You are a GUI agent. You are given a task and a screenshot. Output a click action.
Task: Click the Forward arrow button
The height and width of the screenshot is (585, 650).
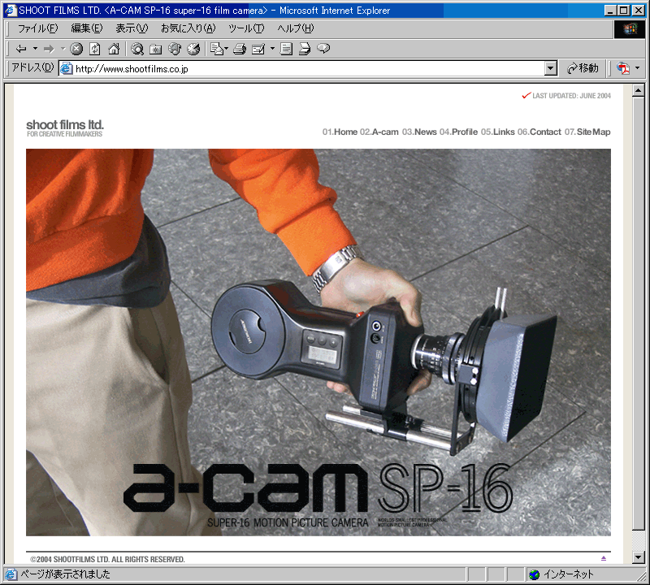49,49
